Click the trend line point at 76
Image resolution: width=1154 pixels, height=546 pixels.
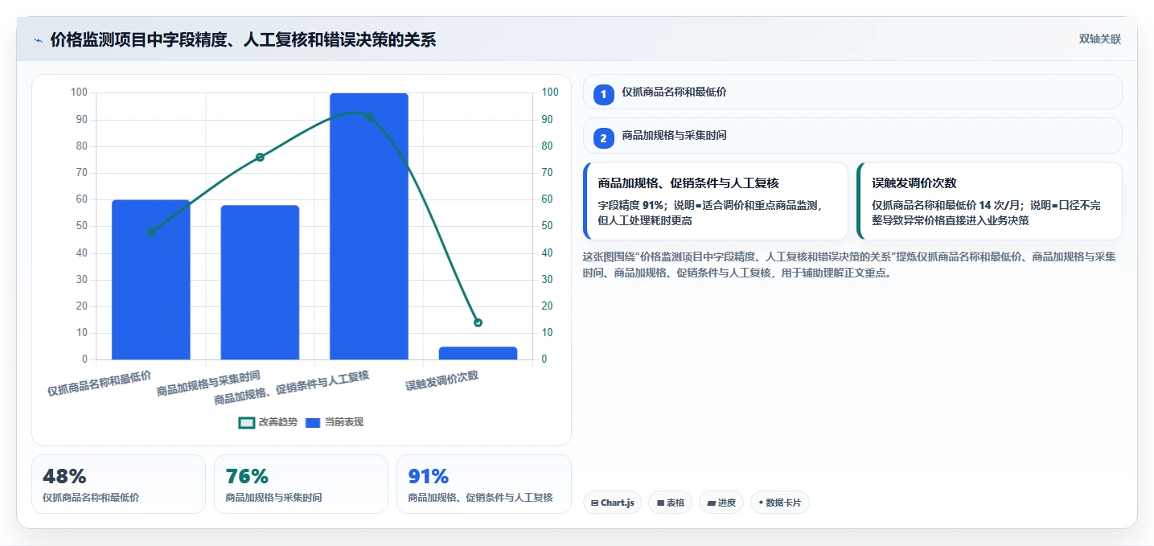pos(260,157)
